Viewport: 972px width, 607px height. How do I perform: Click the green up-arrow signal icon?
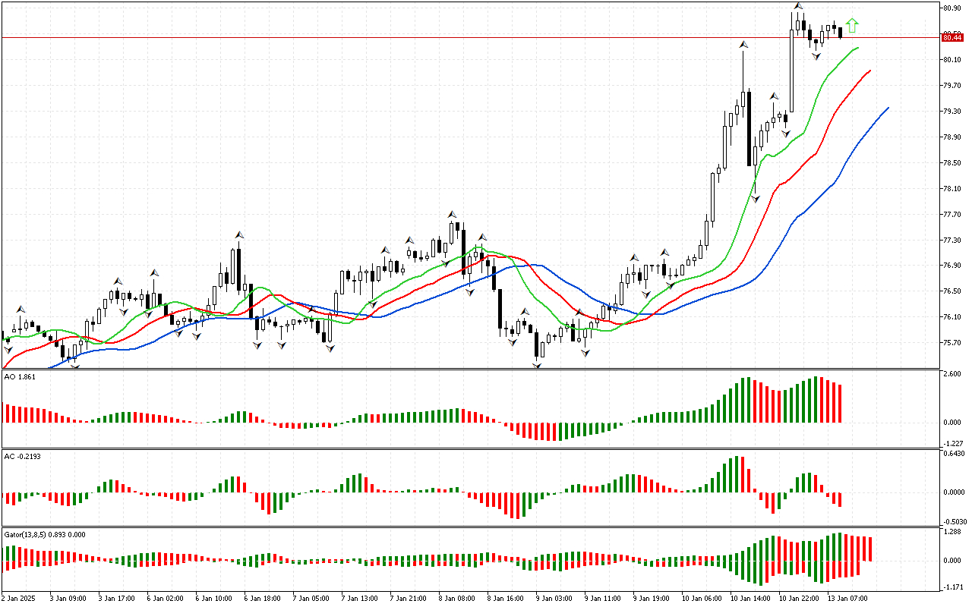[x=852, y=26]
